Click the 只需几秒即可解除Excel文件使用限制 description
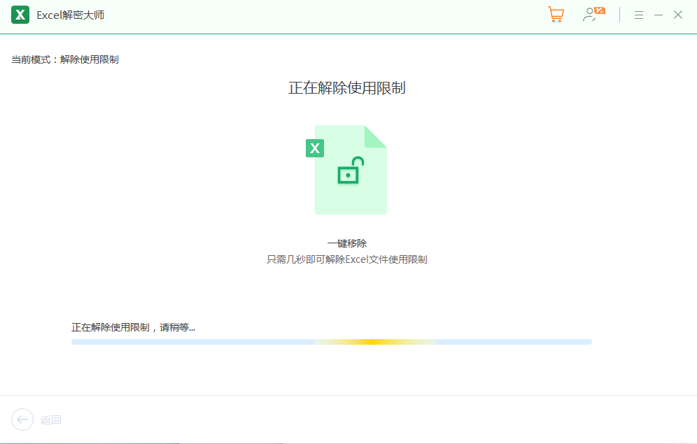Screen dimensions: 697x444 coord(346,259)
